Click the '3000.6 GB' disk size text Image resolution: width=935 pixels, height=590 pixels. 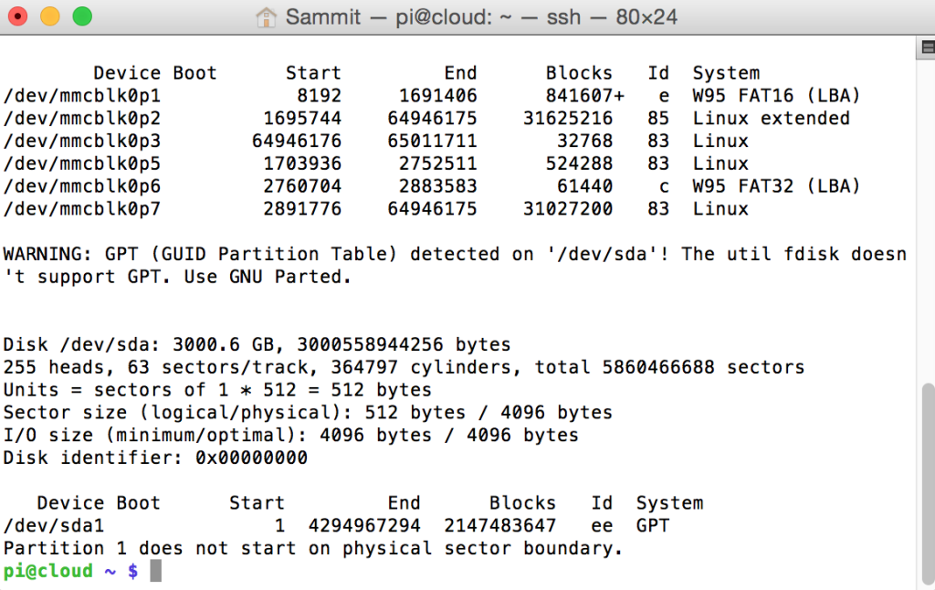click(x=223, y=345)
